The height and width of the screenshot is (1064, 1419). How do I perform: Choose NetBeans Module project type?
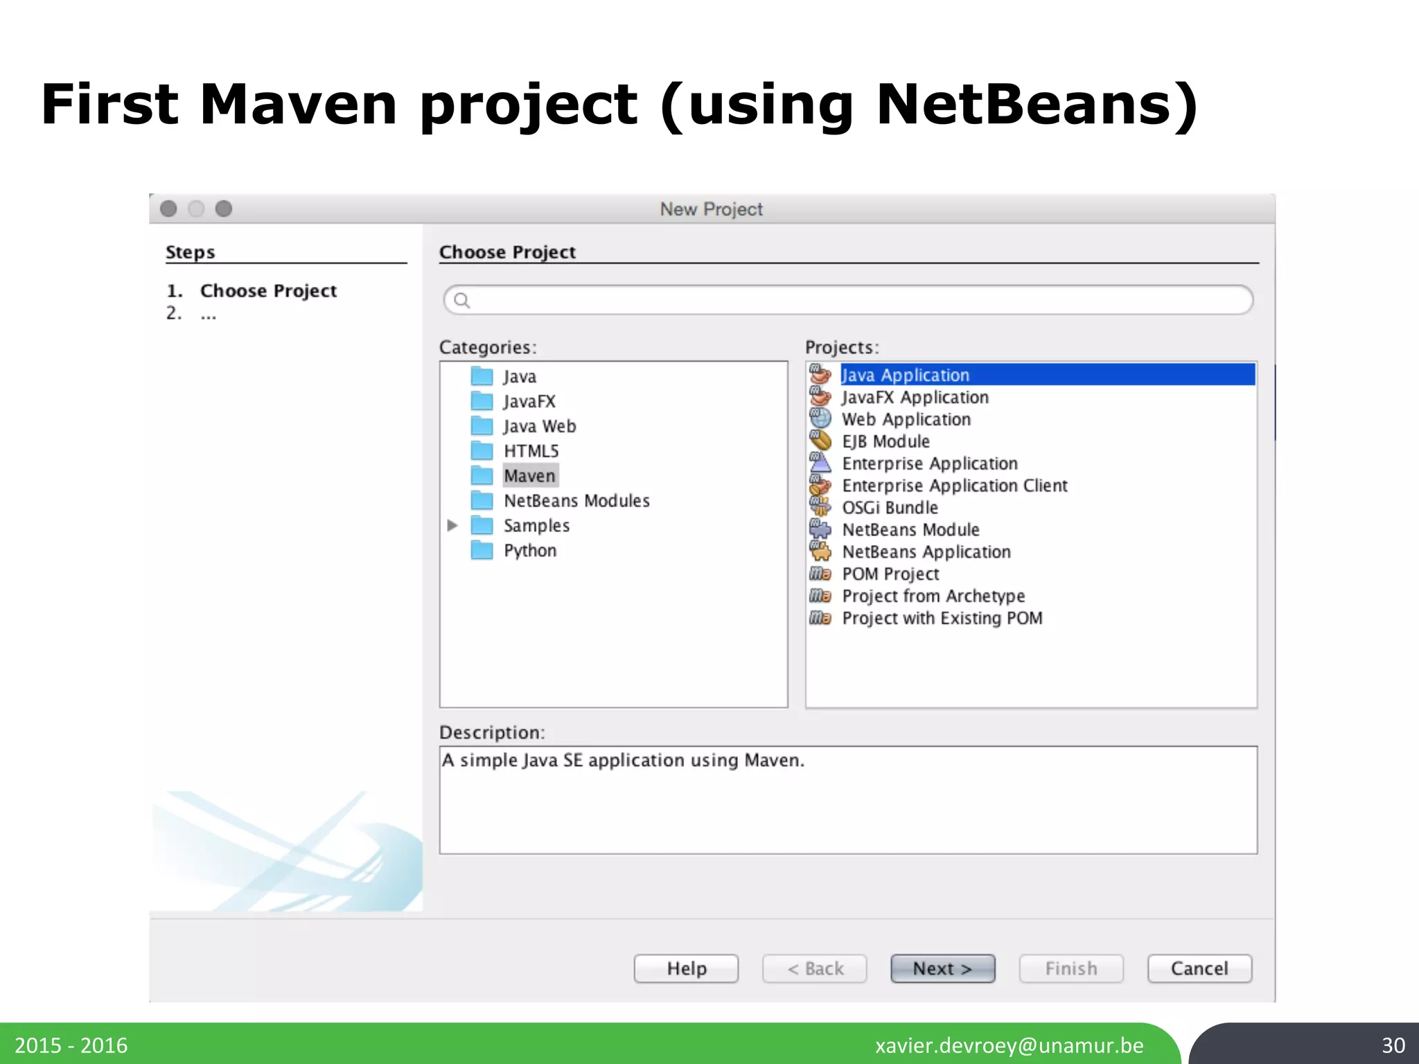(910, 531)
